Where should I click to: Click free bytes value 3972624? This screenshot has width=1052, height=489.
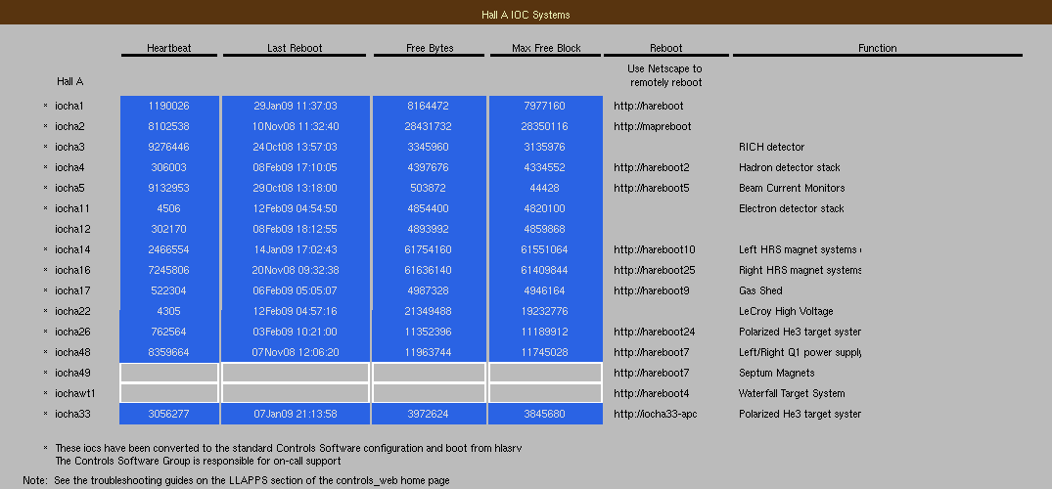click(x=430, y=414)
